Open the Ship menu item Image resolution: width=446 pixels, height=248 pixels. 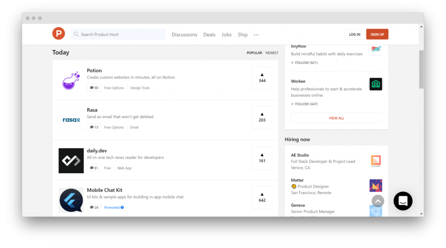(243, 35)
